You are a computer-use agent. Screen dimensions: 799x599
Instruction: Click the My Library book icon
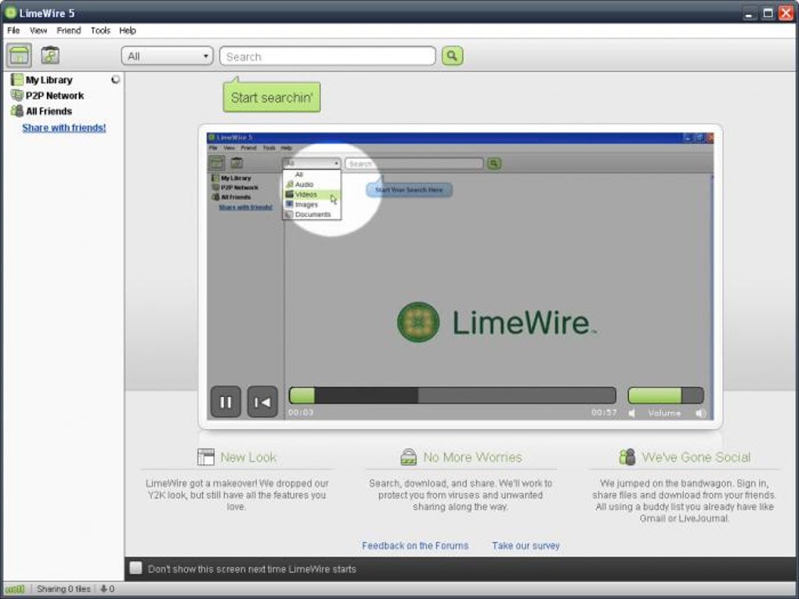pos(17,80)
